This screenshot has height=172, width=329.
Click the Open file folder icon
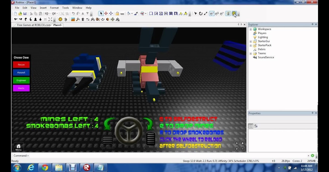click(20, 14)
